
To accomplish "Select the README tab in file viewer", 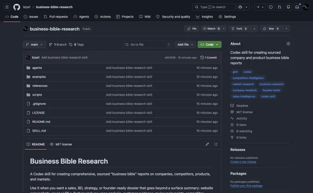I will tap(36, 144).
